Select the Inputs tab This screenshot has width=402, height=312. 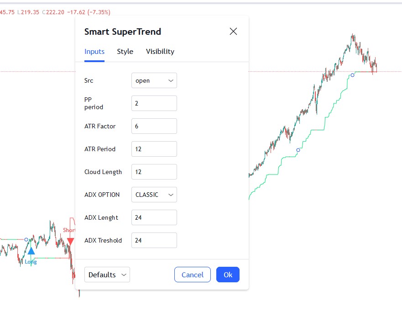coord(94,52)
